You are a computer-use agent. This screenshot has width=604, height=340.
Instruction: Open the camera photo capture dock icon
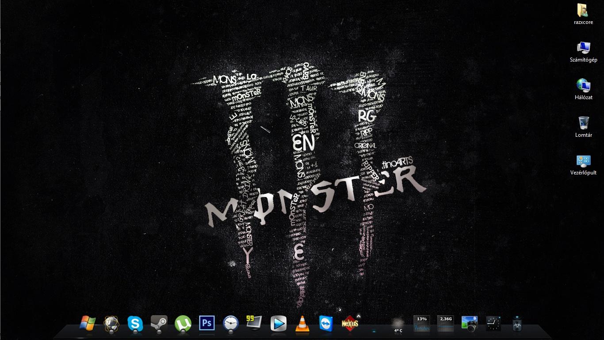[x=470, y=324]
